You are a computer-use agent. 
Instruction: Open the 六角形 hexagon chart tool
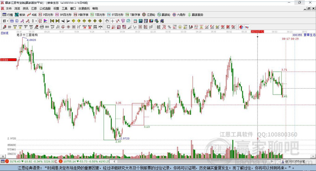pyautogui.click(x=179, y=15)
